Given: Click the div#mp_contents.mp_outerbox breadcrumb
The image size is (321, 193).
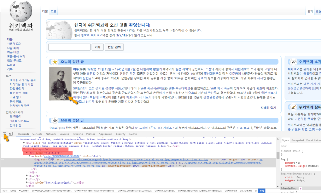Looking at the screenshot, I should (134, 190).
